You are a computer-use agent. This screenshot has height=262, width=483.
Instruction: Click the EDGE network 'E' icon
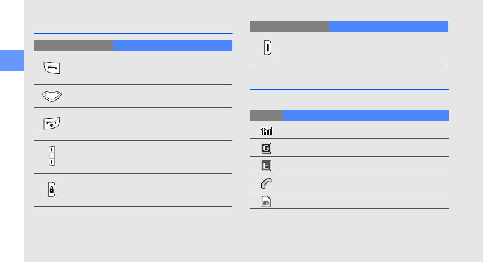click(x=267, y=165)
